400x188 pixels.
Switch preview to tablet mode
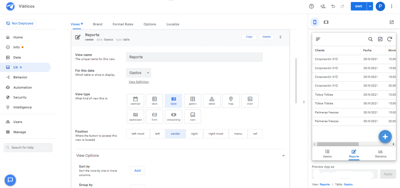point(326,22)
